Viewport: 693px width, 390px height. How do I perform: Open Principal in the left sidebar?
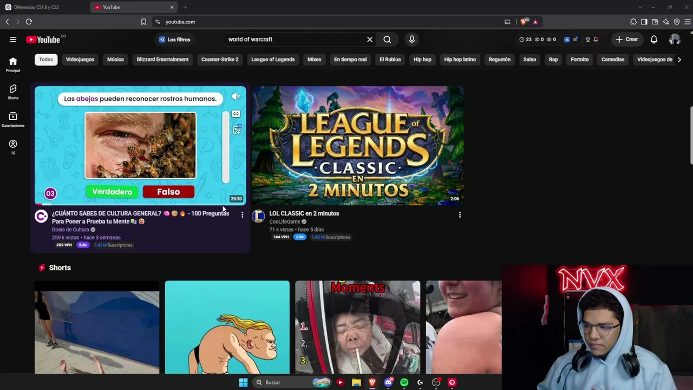13,64
